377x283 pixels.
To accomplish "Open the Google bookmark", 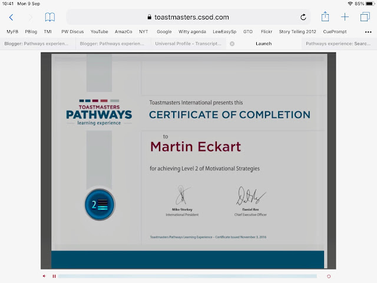I will tap(164, 31).
